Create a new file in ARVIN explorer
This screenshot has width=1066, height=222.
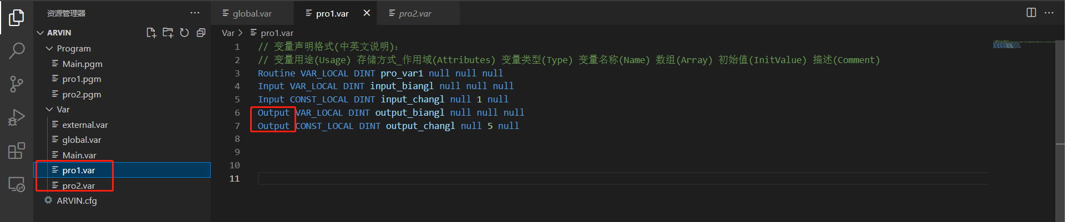[151, 33]
